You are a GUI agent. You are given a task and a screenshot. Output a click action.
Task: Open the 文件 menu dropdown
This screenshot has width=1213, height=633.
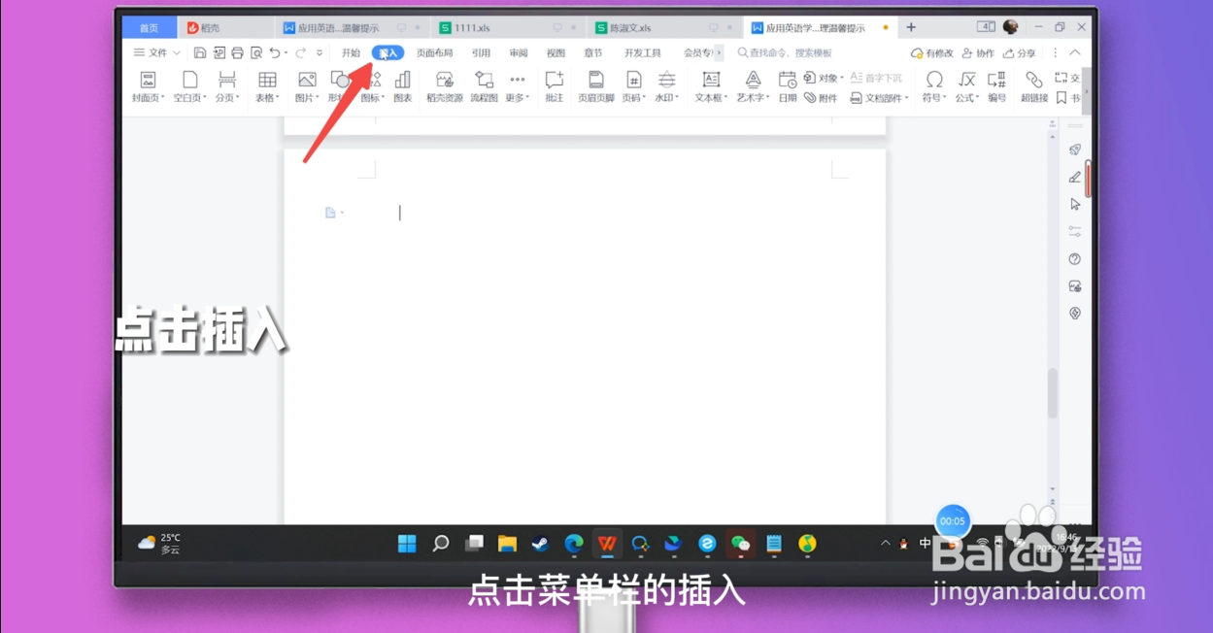(x=155, y=52)
